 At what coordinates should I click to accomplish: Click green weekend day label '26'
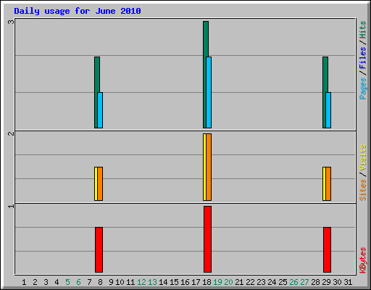(x=293, y=282)
